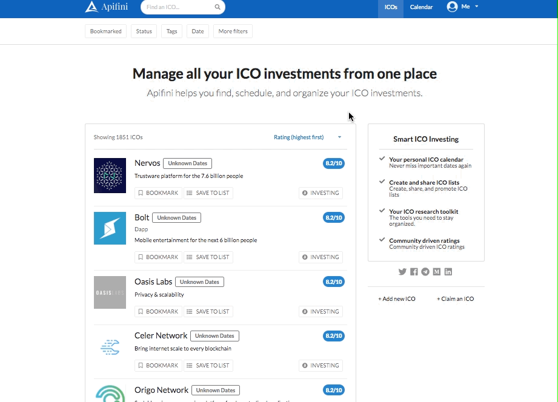The image size is (558, 402).
Task: Filter by Bookmarked ICOs
Action: [x=105, y=31]
